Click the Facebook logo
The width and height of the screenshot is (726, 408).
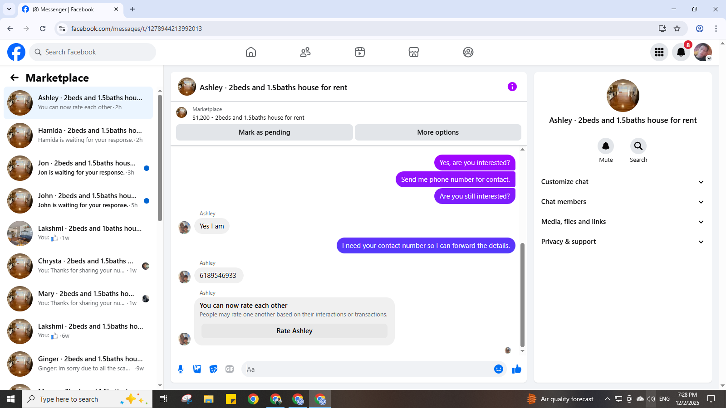[16, 52]
